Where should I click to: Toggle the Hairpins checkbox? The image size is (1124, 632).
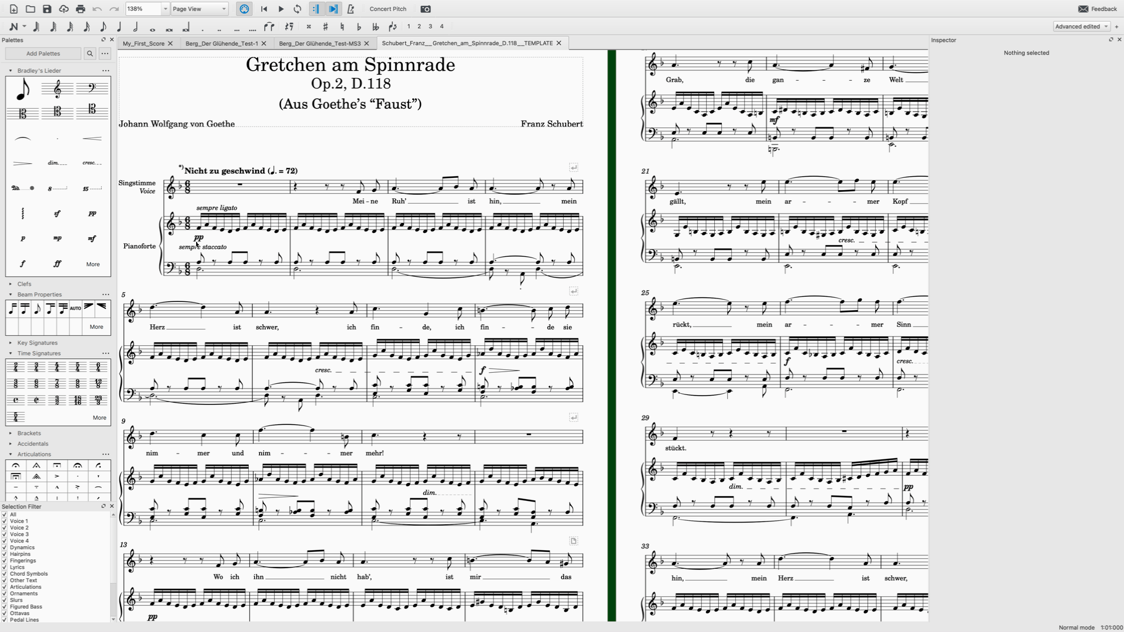coord(5,554)
